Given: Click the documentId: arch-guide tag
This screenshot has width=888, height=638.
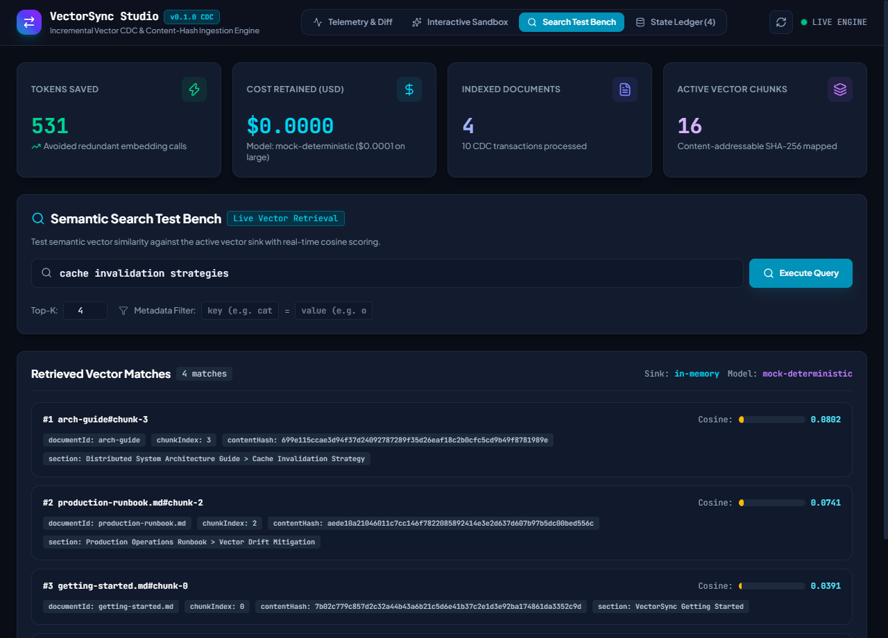Looking at the screenshot, I should tap(94, 440).
